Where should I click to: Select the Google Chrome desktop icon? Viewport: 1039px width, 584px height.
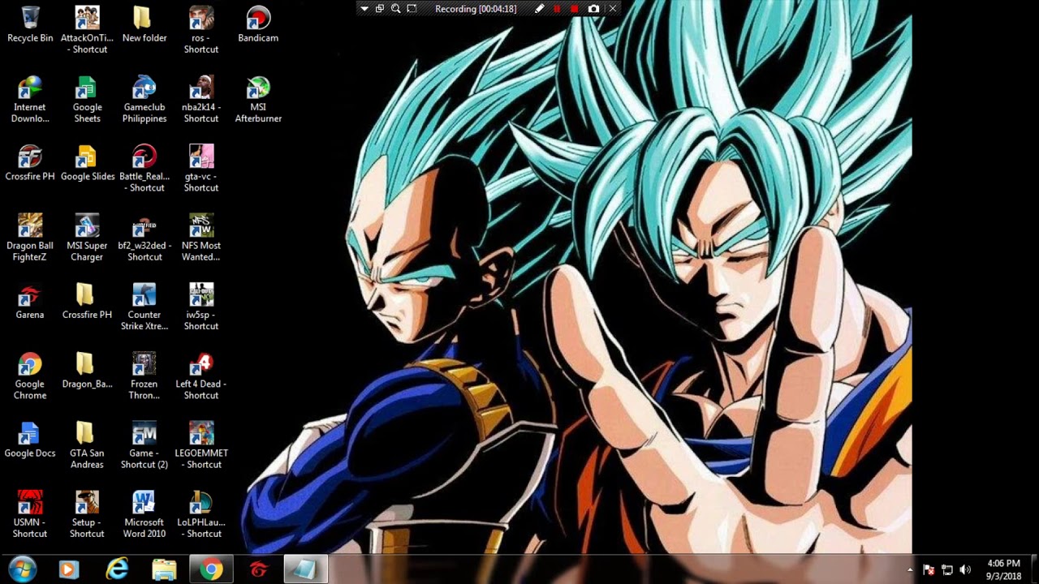[x=30, y=376]
